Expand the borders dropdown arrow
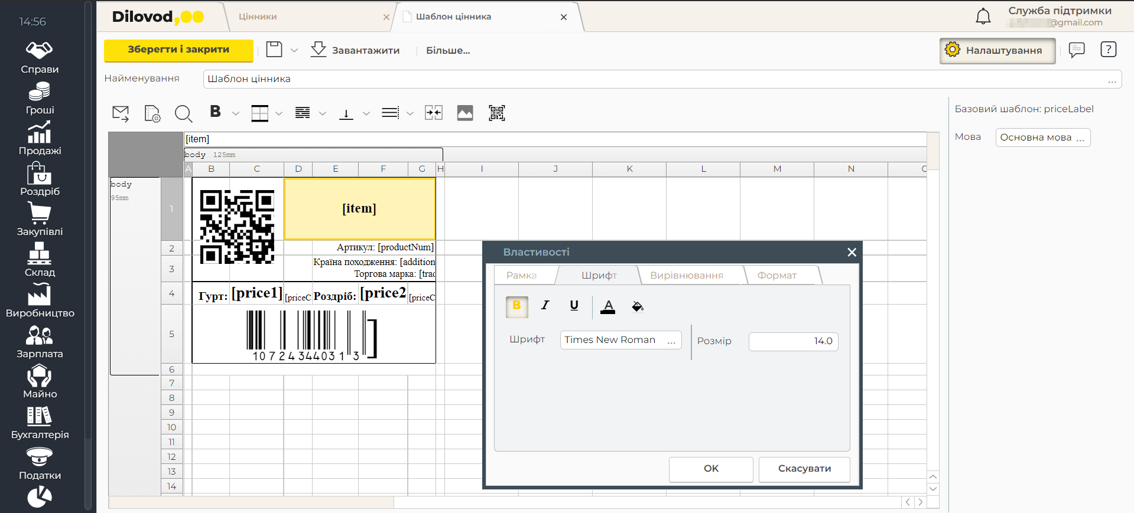1134x513 pixels. [x=279, y=113]
